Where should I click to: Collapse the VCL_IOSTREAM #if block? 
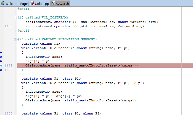click(x=15, y=17)
